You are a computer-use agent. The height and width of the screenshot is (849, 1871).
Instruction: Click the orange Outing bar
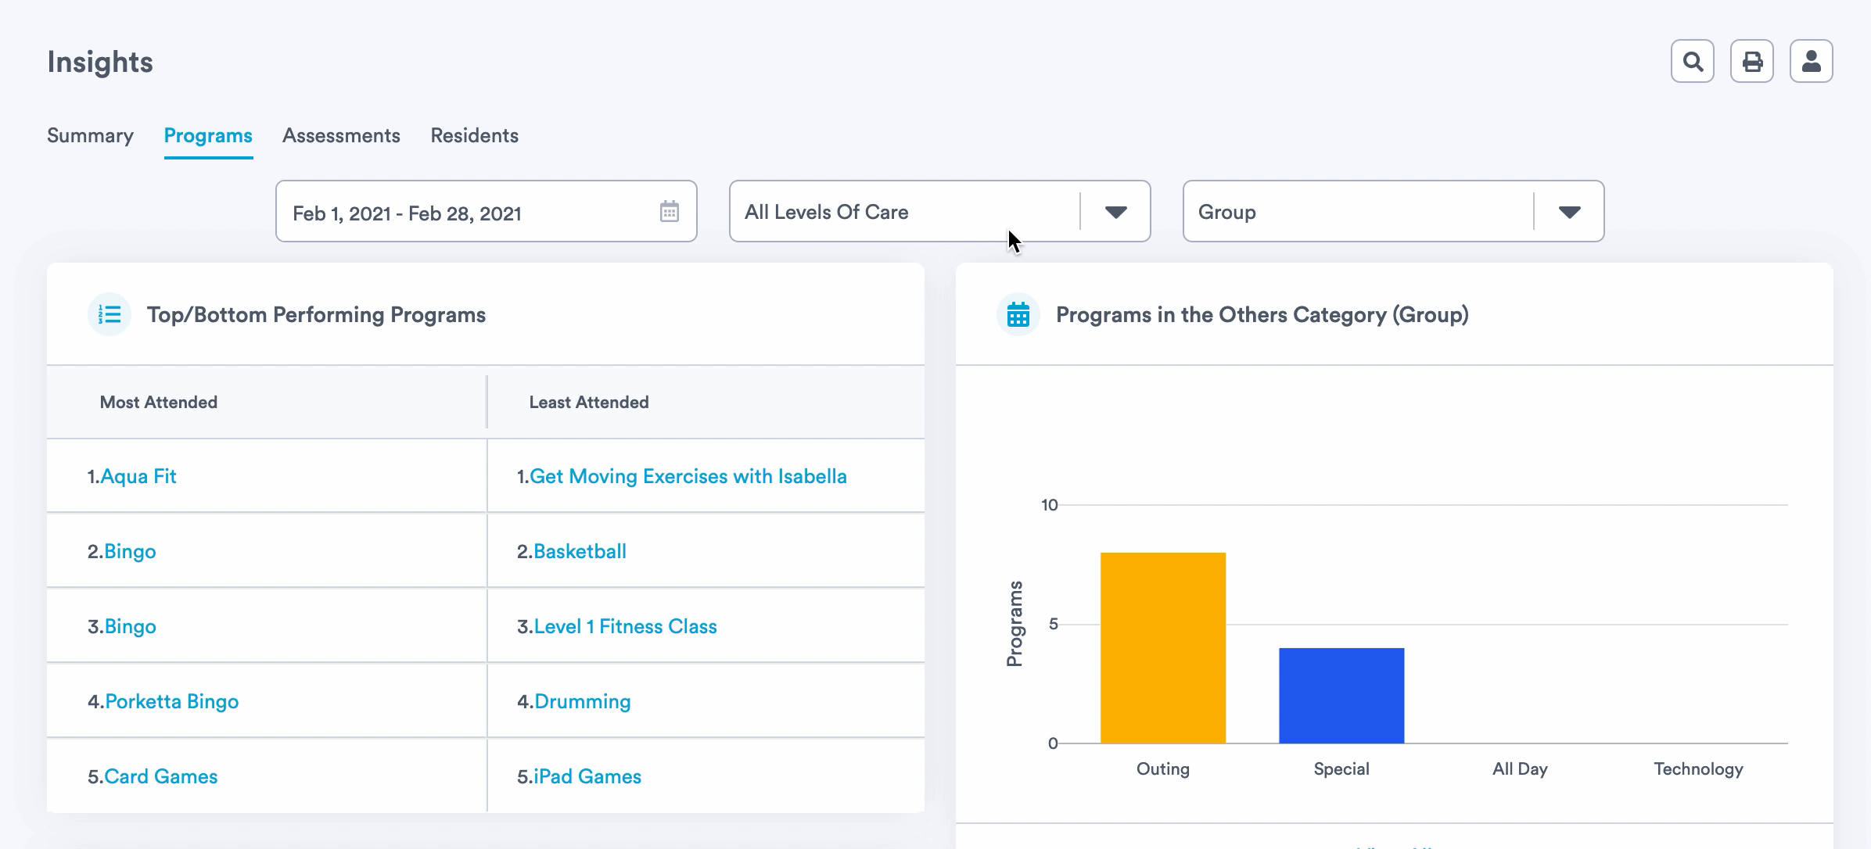click(x=1162, y=647)
